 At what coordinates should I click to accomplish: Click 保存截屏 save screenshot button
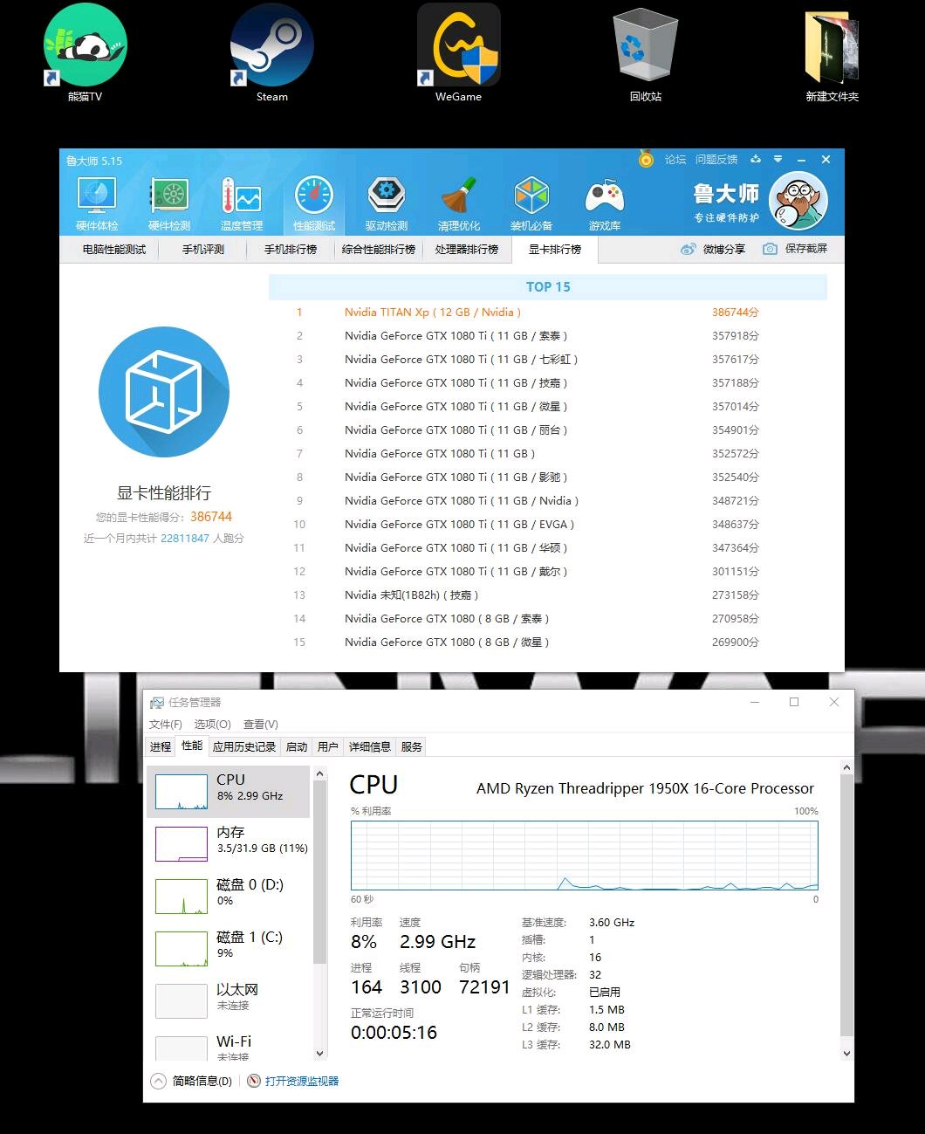pos(795,249)
